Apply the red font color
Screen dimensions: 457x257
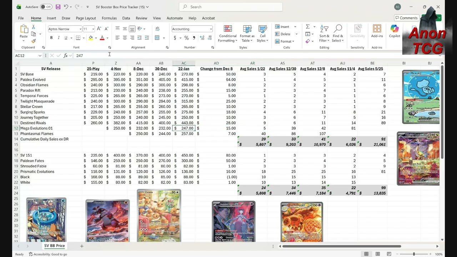102,38
